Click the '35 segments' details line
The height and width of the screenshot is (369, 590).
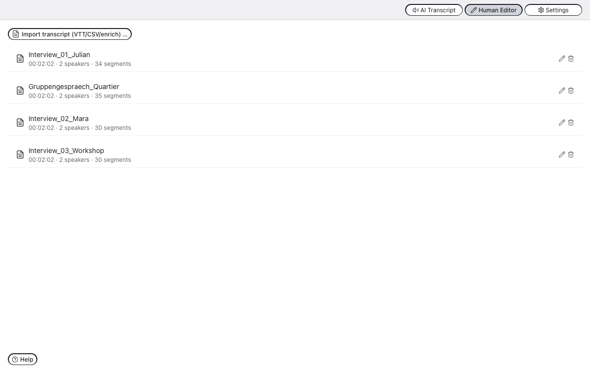point(80,96)
